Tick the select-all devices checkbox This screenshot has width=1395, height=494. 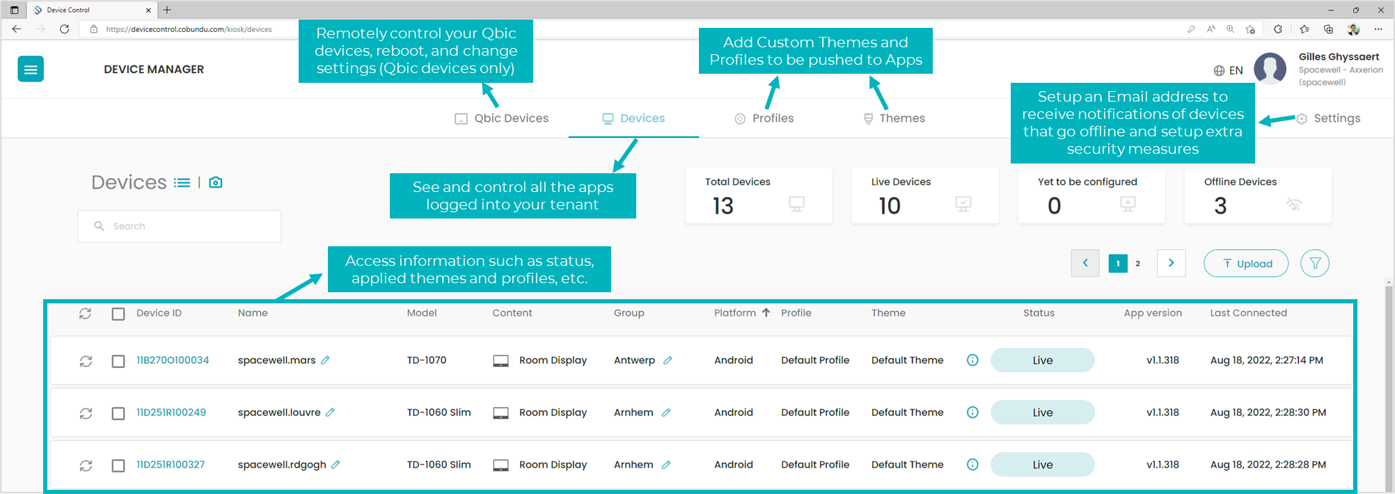(x=118, y=314)
